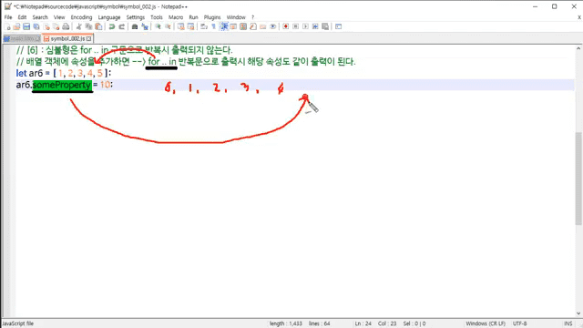Open the Language menu

coord(109,17)
